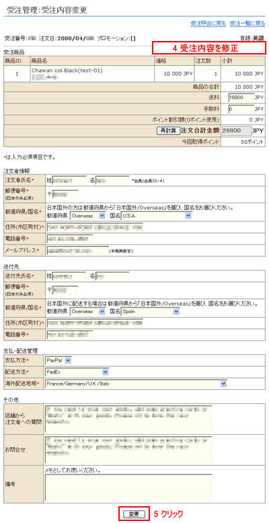Open the PayPal payment method dropdown
This screenshot has height=523, width=269.
pyautogui.click(x=59, y=360)
